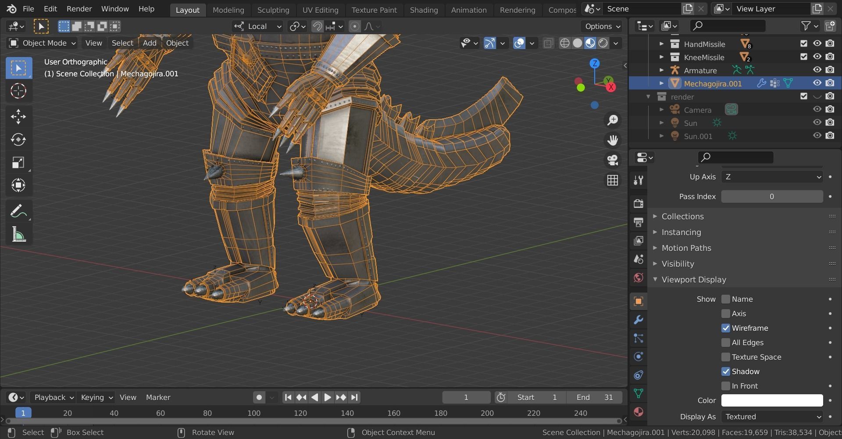Open the Keying popover in timeline
Screen dimensions: 842x439
pos(96,397)
